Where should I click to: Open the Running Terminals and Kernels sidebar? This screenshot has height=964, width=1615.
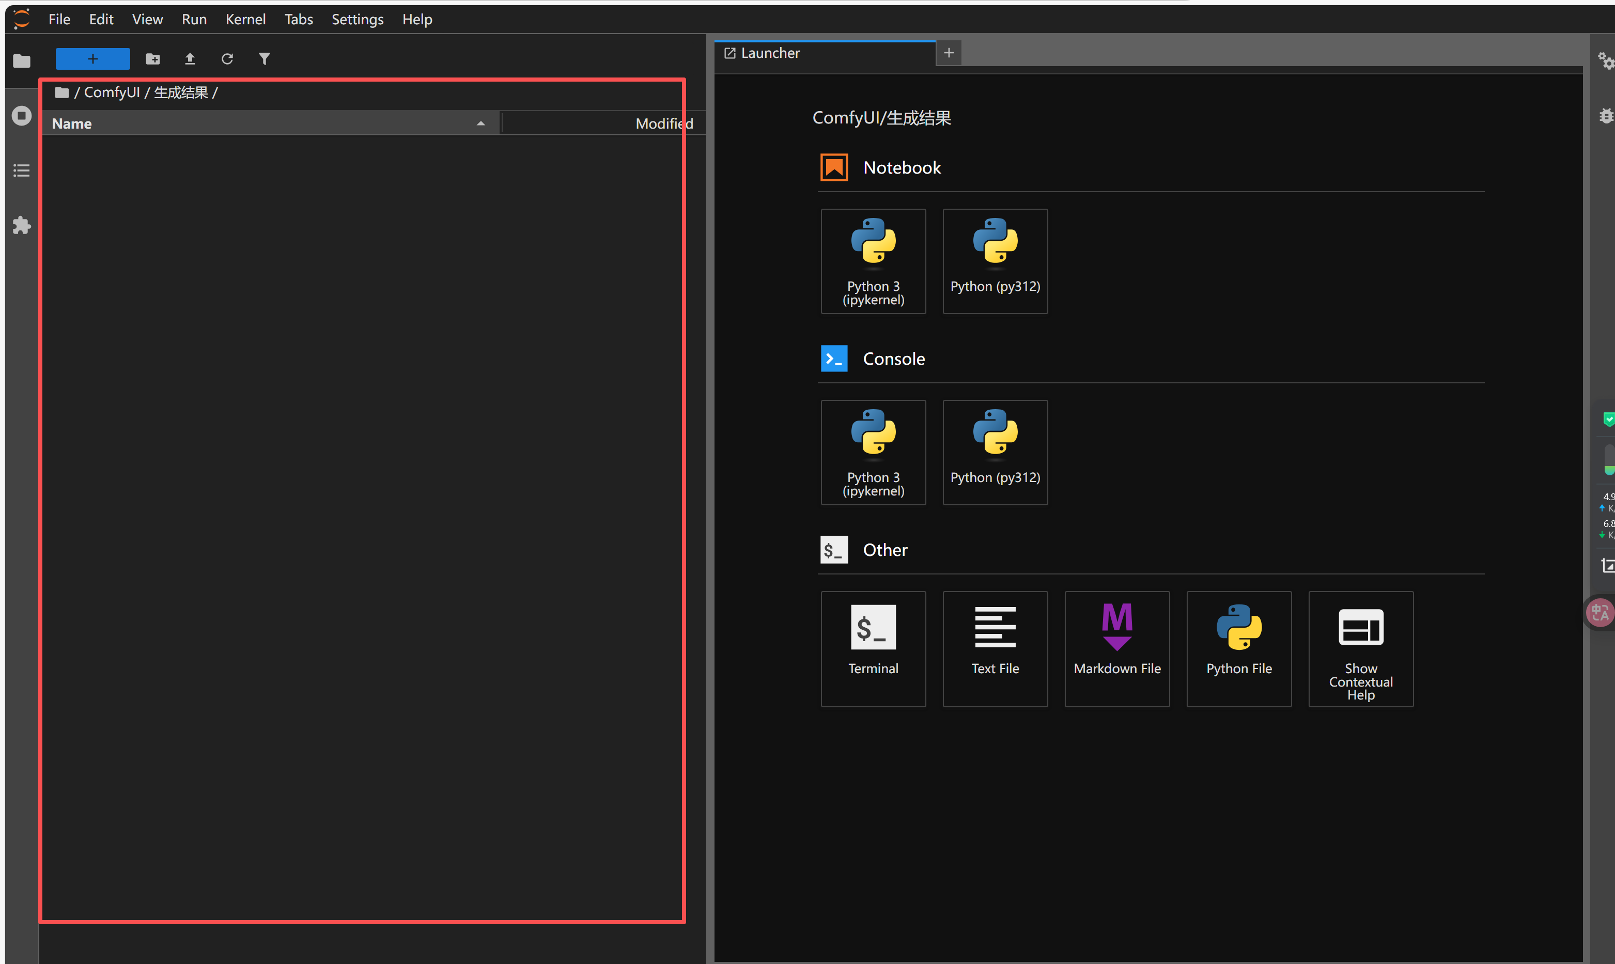tap(21, 116)
